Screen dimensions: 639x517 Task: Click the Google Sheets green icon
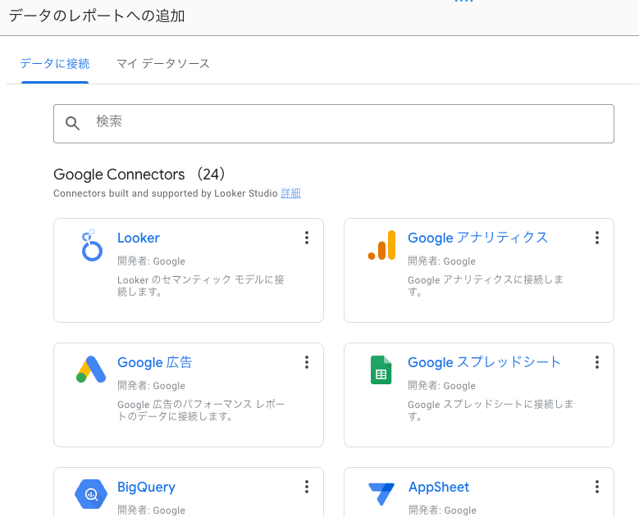pyautogui.click(x=381, y=370)
